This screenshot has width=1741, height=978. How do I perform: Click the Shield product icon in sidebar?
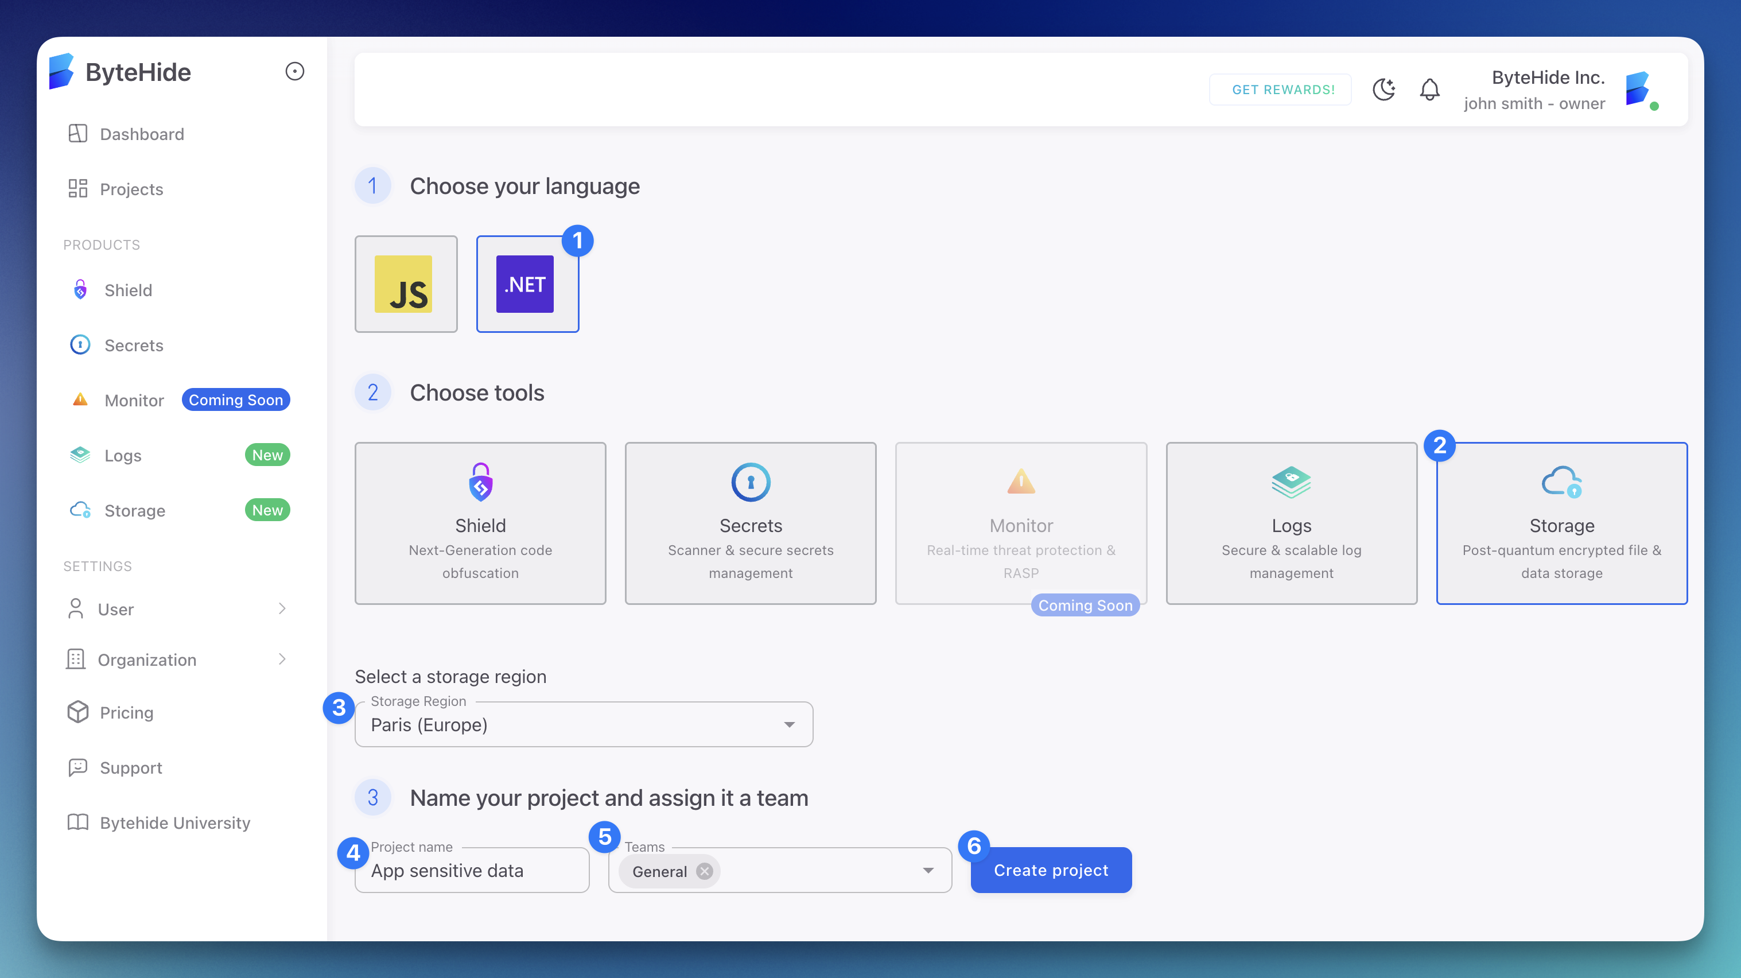tap(80, 290)
